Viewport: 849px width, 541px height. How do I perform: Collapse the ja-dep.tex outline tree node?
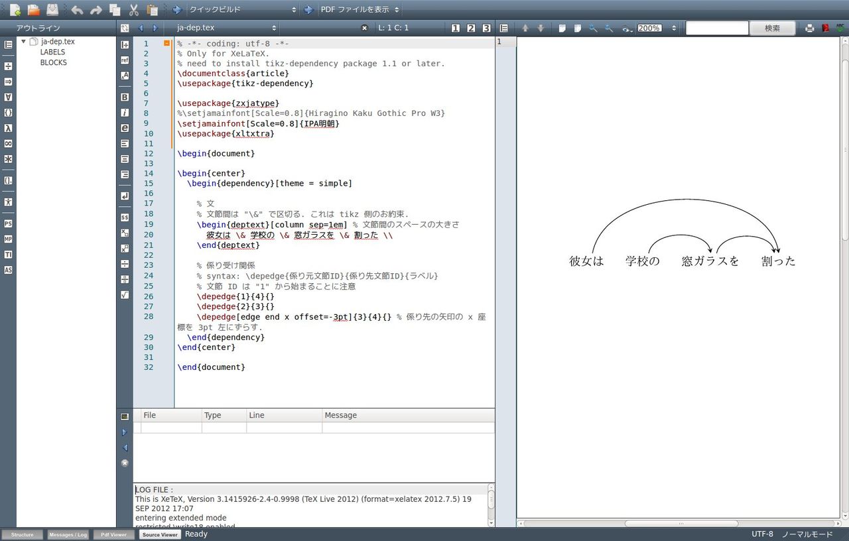tap(24, 41)
